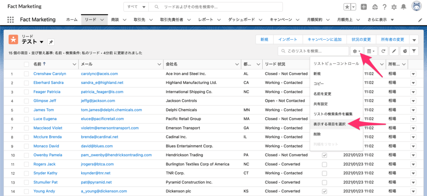Click the 新規 button
The image size is (427, 196).
coord(264,40)
